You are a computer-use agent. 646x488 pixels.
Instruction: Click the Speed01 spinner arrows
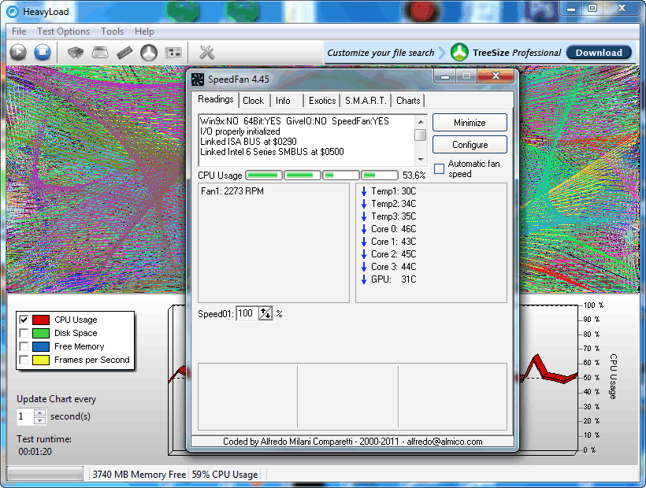265,313
